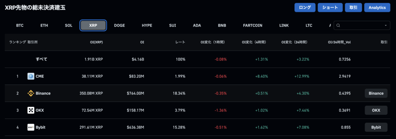
Task: Click the Binance logo icon
Action: tap(31, 93)
